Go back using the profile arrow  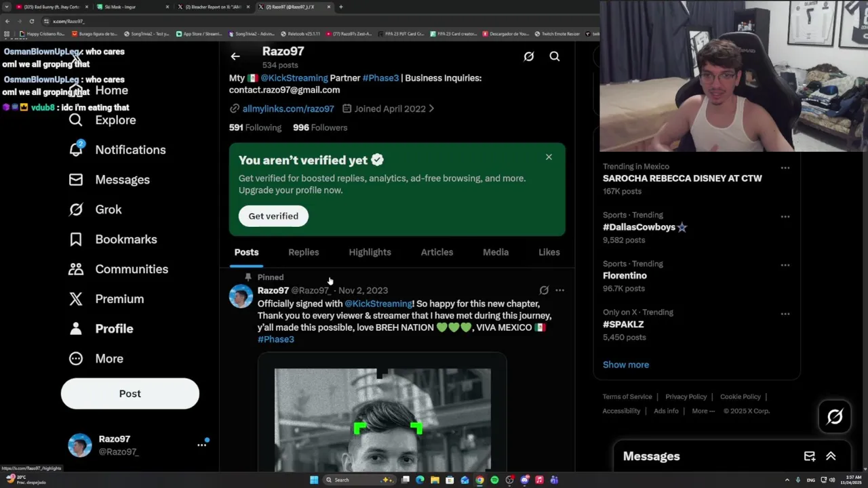235,57
